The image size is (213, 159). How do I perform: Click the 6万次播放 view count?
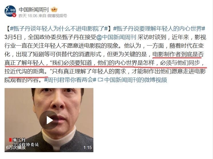point(16,147)
